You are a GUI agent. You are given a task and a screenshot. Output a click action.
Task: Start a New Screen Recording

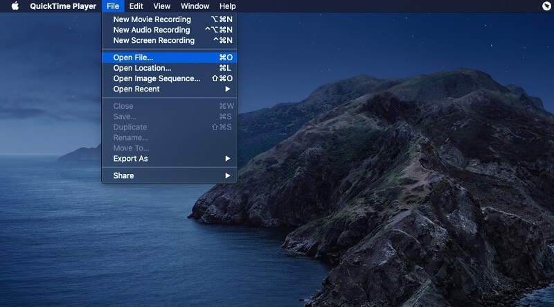point(170,41)
